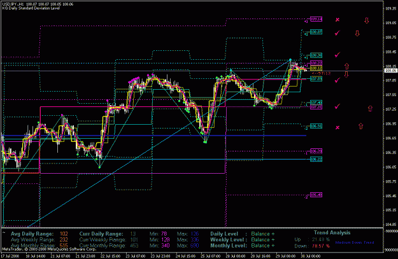398x259 pixels.
Task: Select the thick blue horizontal line on the chart
Action: click(153, 136)
